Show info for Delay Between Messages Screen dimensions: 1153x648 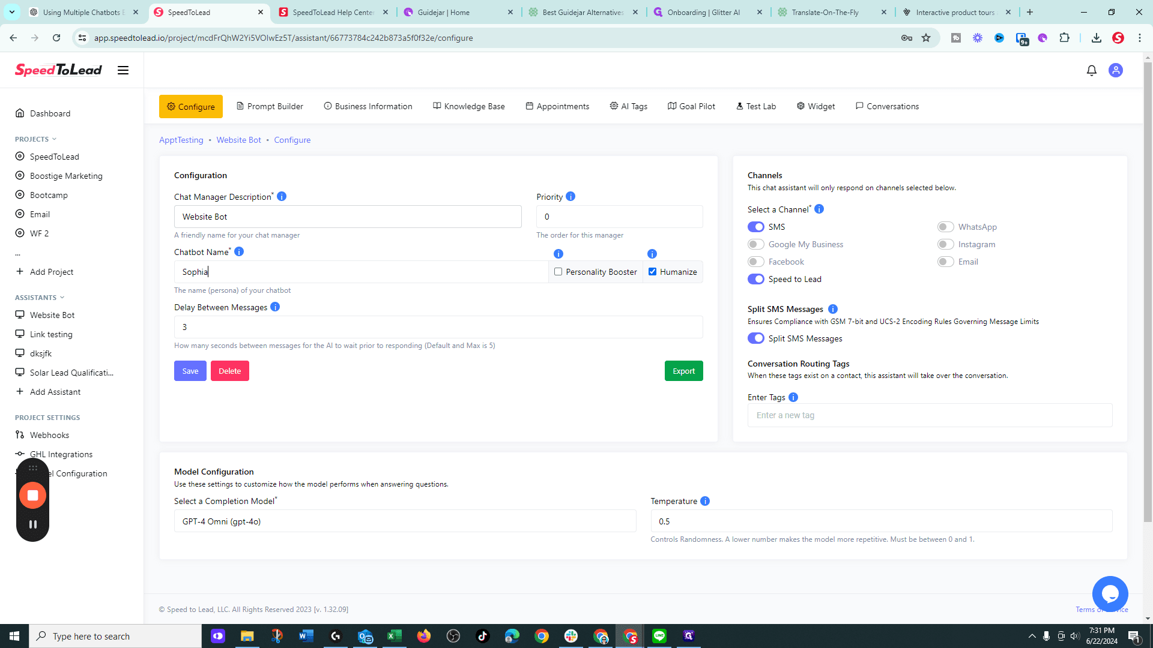(x=275, y=307)
